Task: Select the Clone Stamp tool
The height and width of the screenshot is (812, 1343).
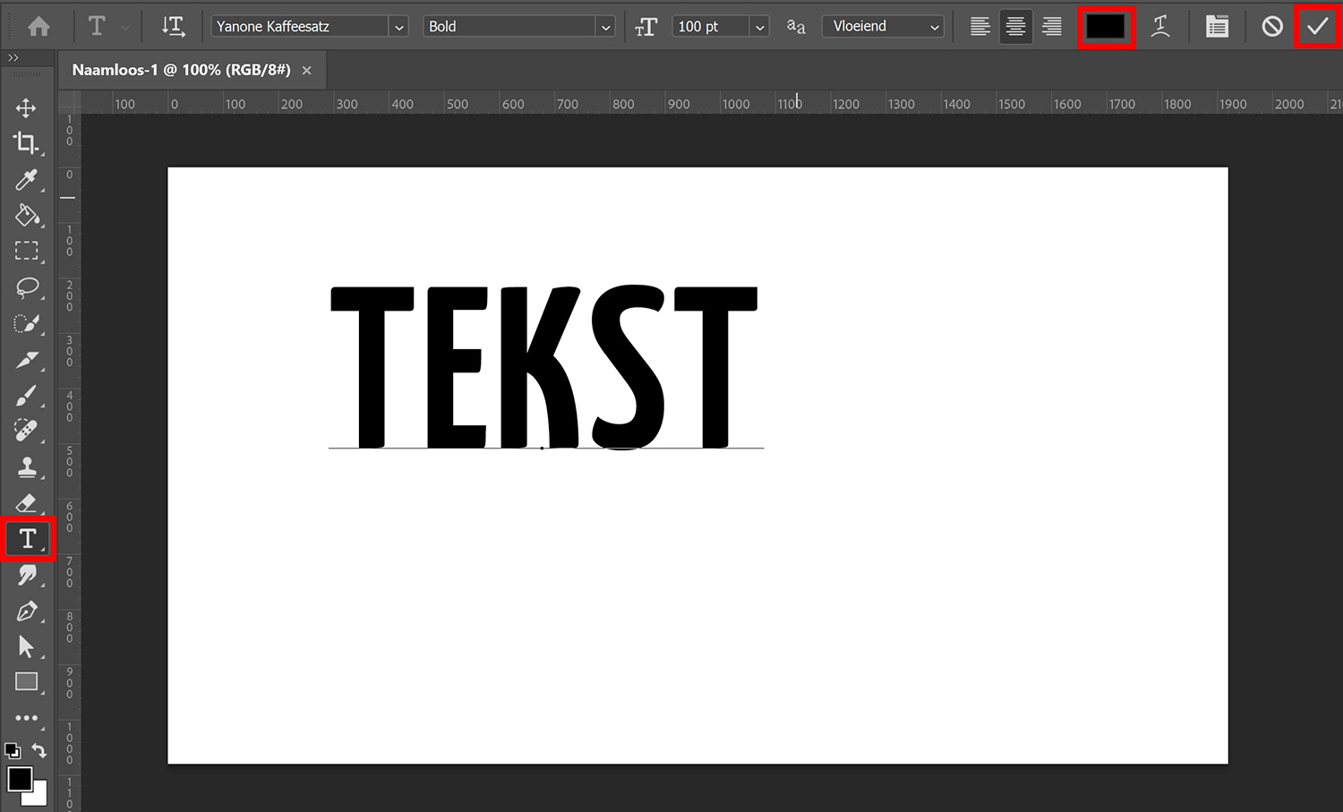Action: 27,466
